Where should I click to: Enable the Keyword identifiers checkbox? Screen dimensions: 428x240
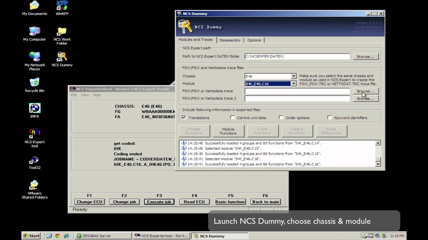(329, 118)
